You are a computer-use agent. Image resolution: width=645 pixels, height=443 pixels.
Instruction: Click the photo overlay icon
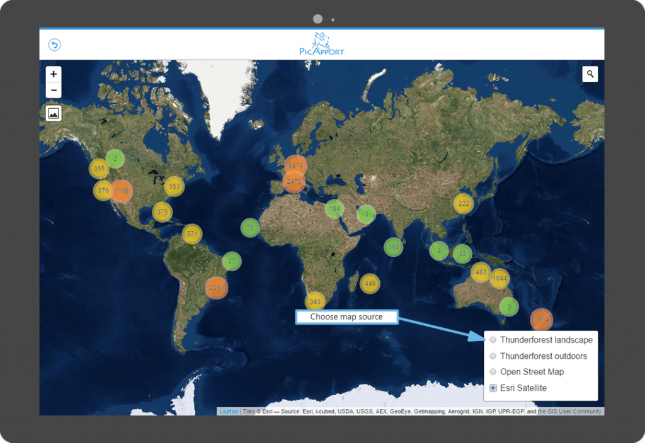[54, 113]
